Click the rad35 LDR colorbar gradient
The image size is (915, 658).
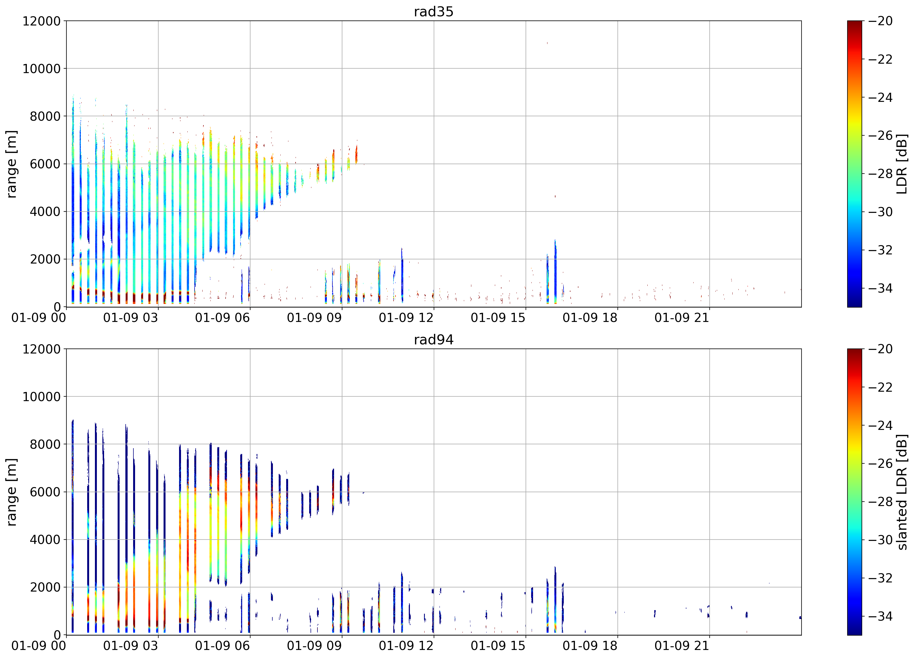pos(854,164)
